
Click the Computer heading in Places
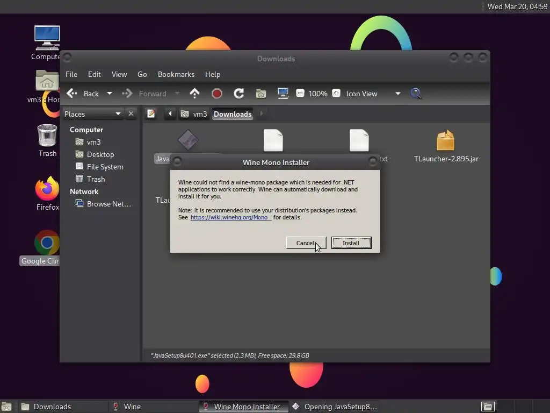pos(86,130)
